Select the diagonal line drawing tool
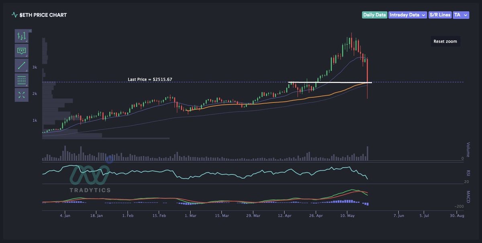This screenshot has height=243, width=482. pyautogui.click(x=22, y=65)
